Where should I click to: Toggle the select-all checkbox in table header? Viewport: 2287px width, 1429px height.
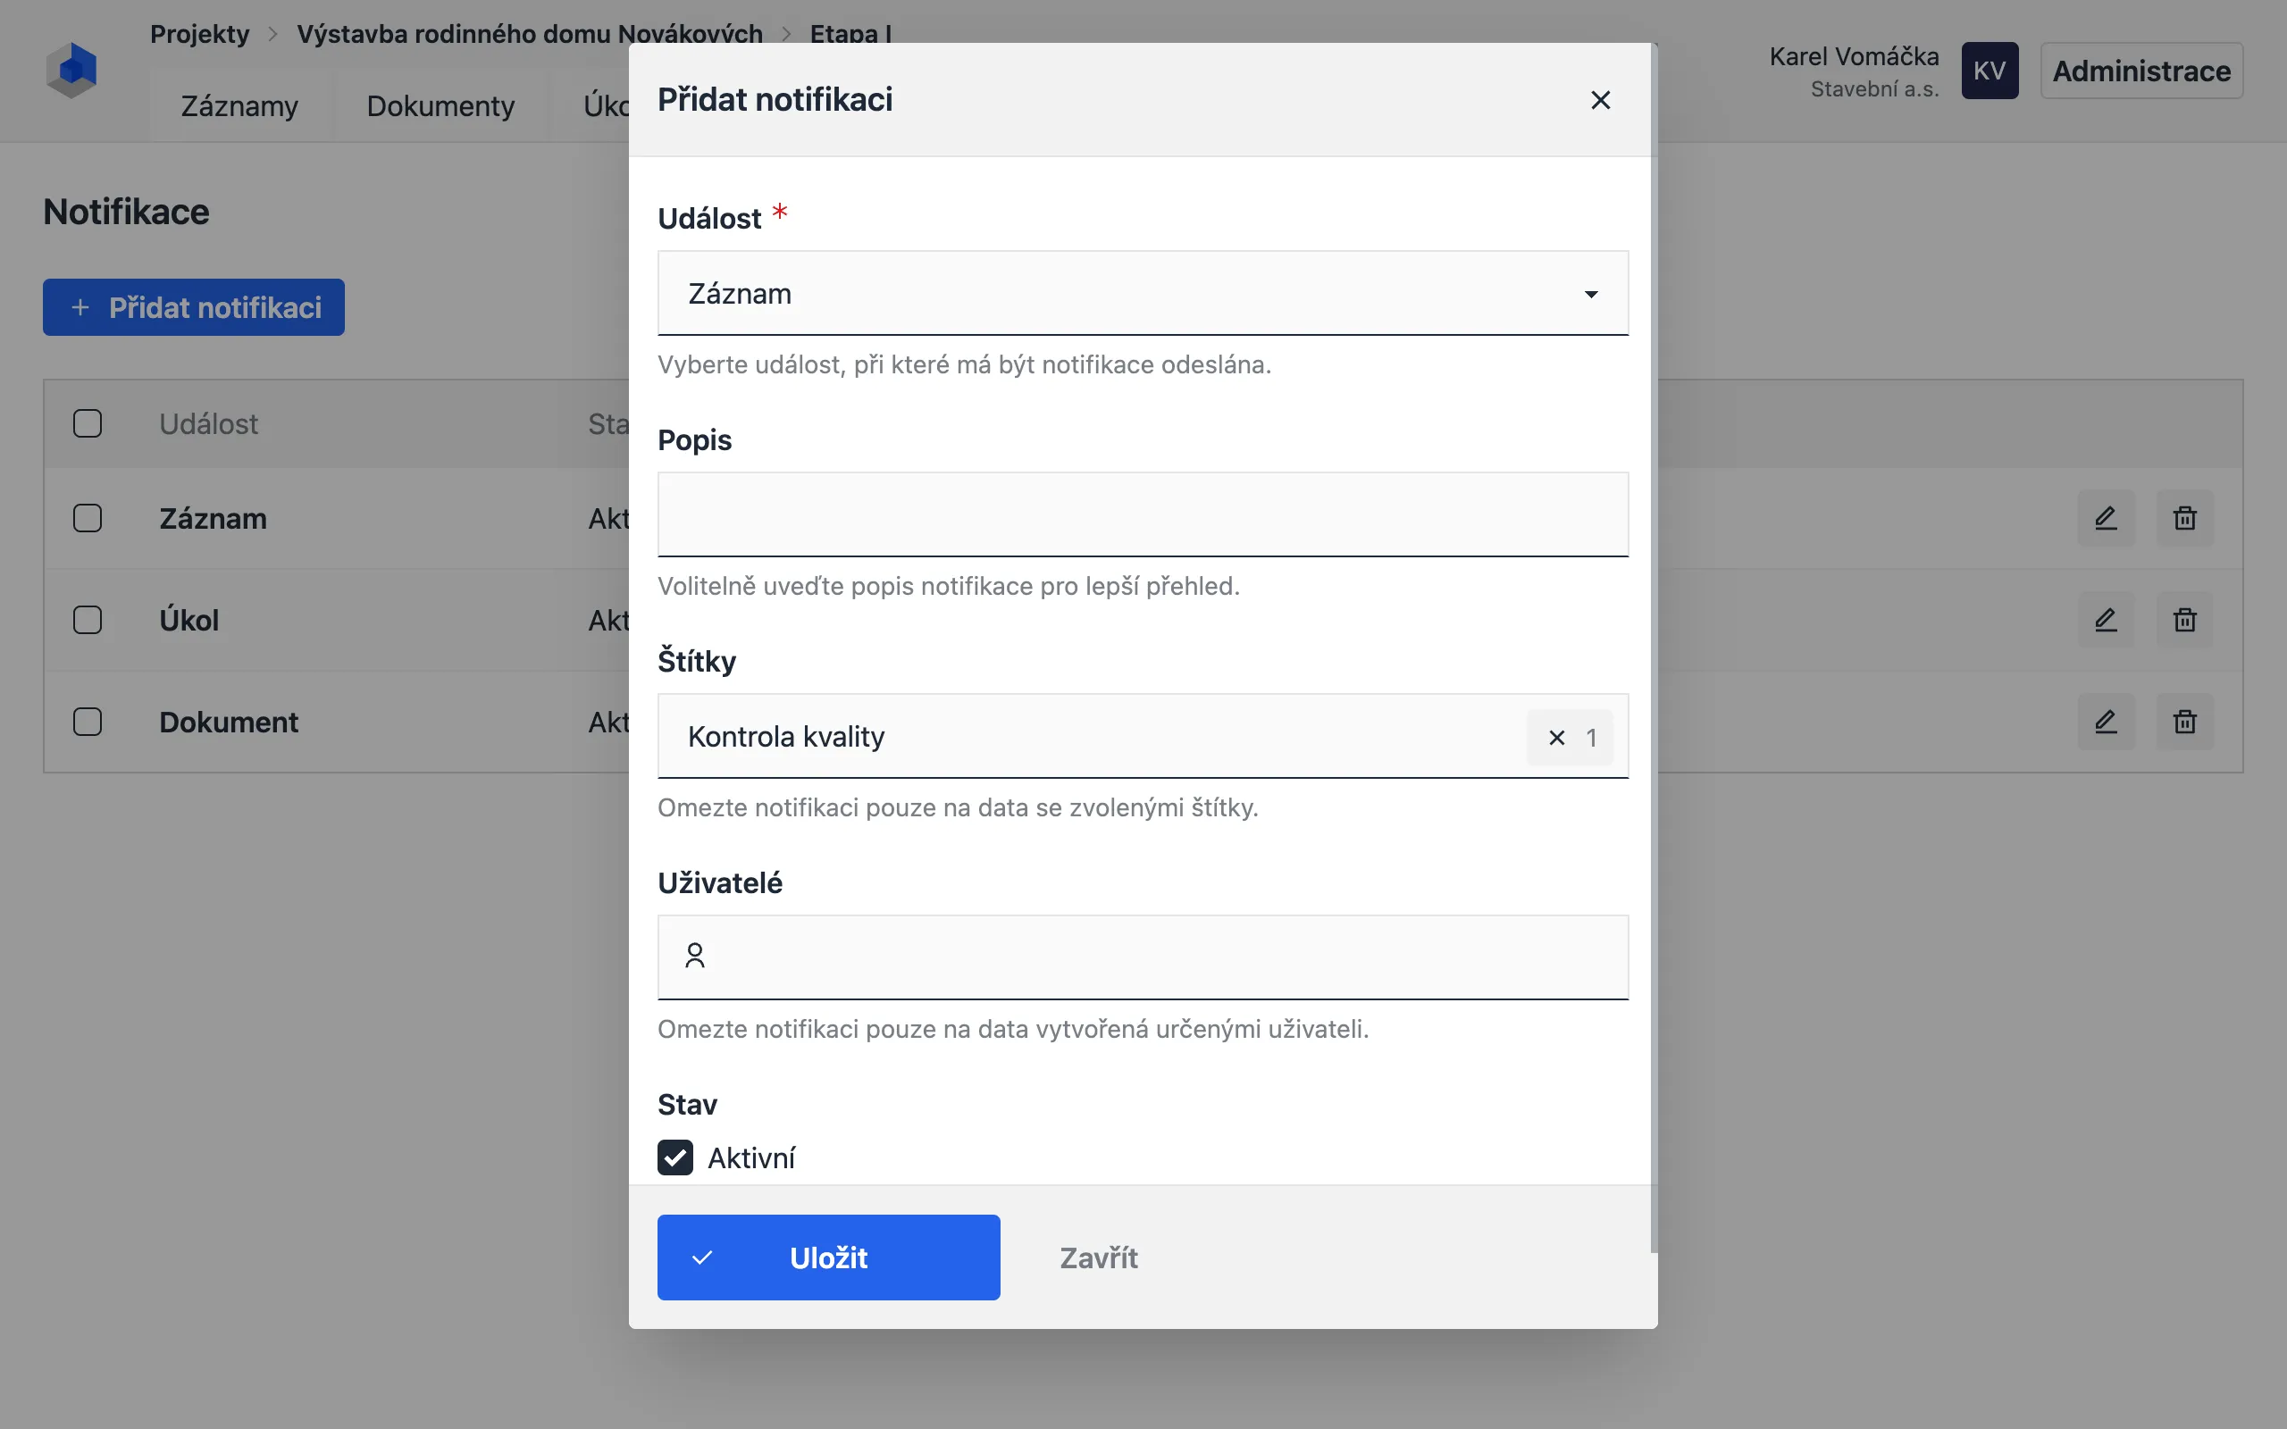click(x=88, y=423)
